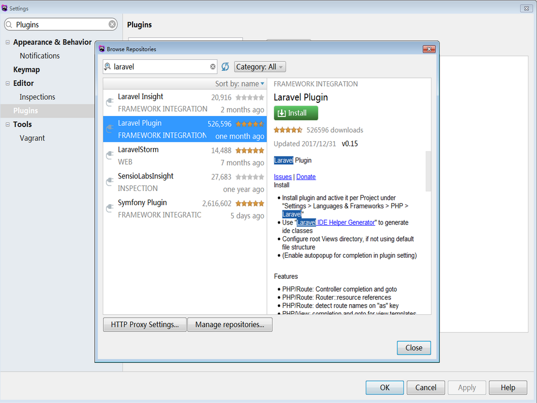Click the Apply button
Viewport: 537px width, 403px height.
(467, 388)
